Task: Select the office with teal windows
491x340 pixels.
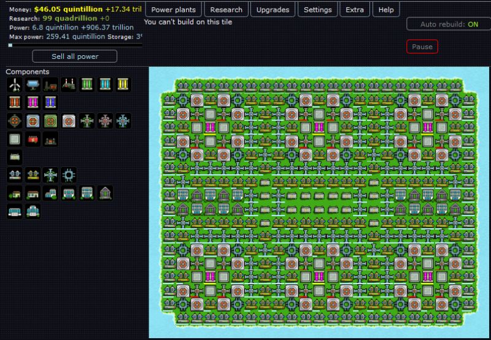Action: click(69, 193)
